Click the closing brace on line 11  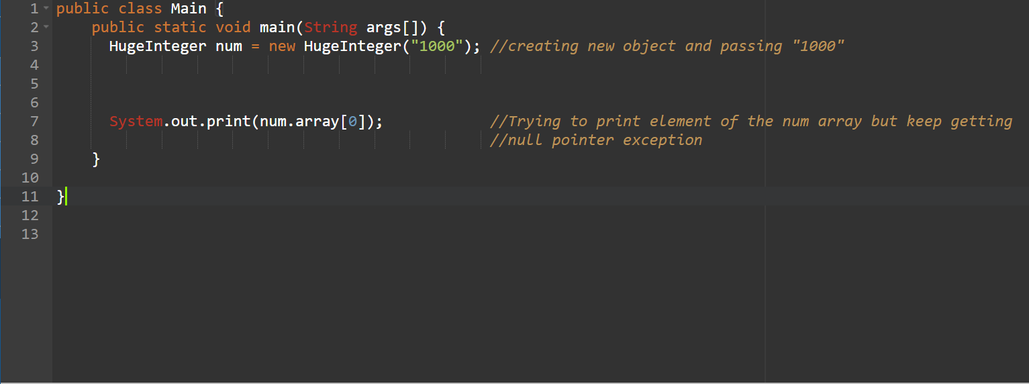[x=60, y=197]
